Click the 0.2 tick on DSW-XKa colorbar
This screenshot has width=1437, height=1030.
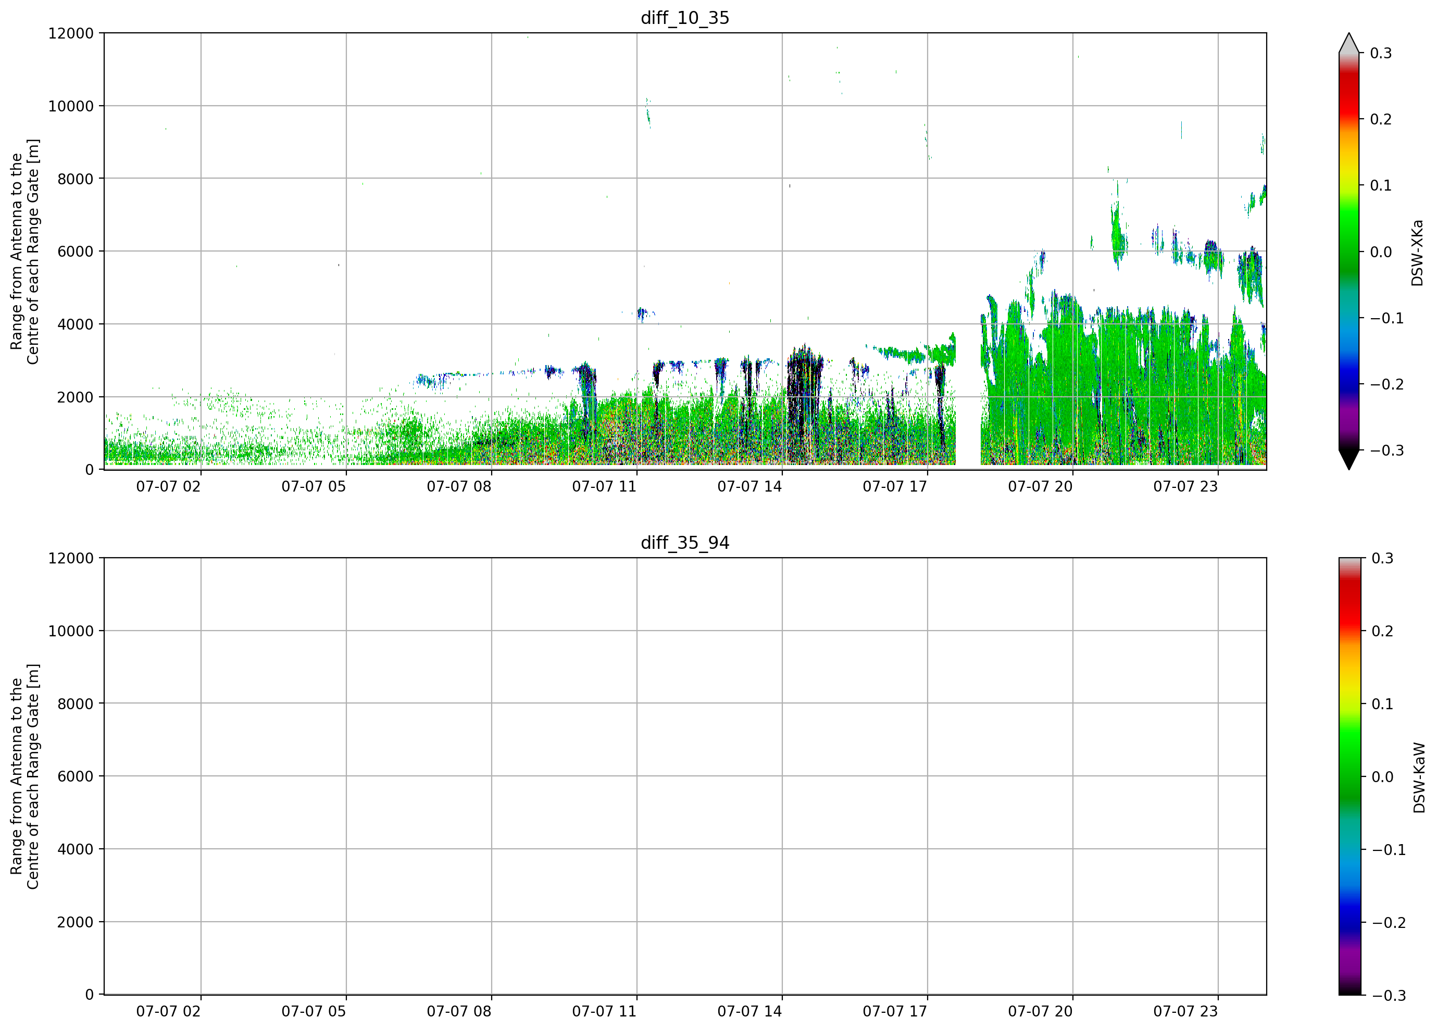pyautogui.click(x=1381, y=119)
